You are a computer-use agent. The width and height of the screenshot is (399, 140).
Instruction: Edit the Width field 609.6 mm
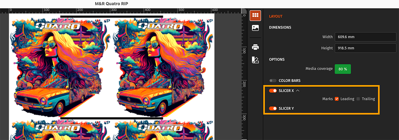coord(365,37)
